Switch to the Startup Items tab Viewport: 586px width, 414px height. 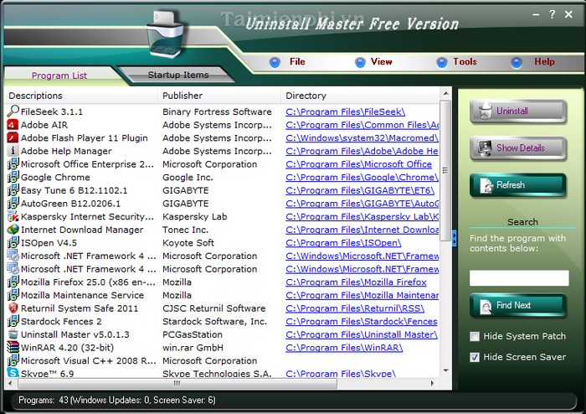coord(177,75)
